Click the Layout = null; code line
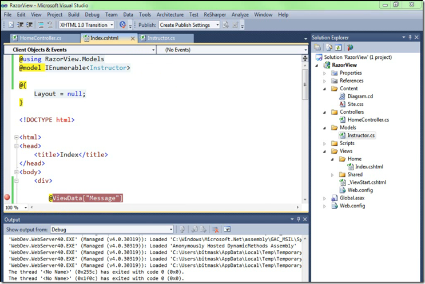425x284 pixels. 59,94
